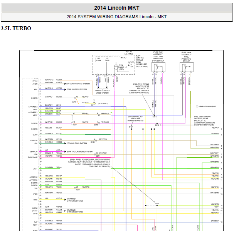The height and width of the screenshot is (231, 234).
Task: Click the "APPVREF2" pin label
Action: click(x=33, y=107)
